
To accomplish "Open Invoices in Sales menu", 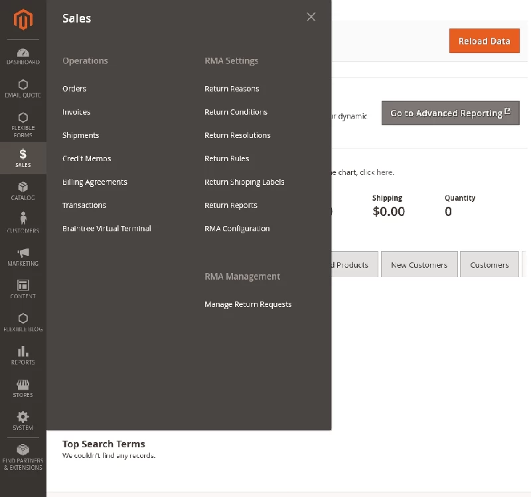I will coord(76,112).
